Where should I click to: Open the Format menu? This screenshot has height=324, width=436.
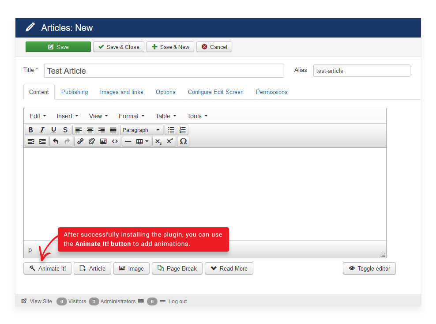[x=132, y=116]
